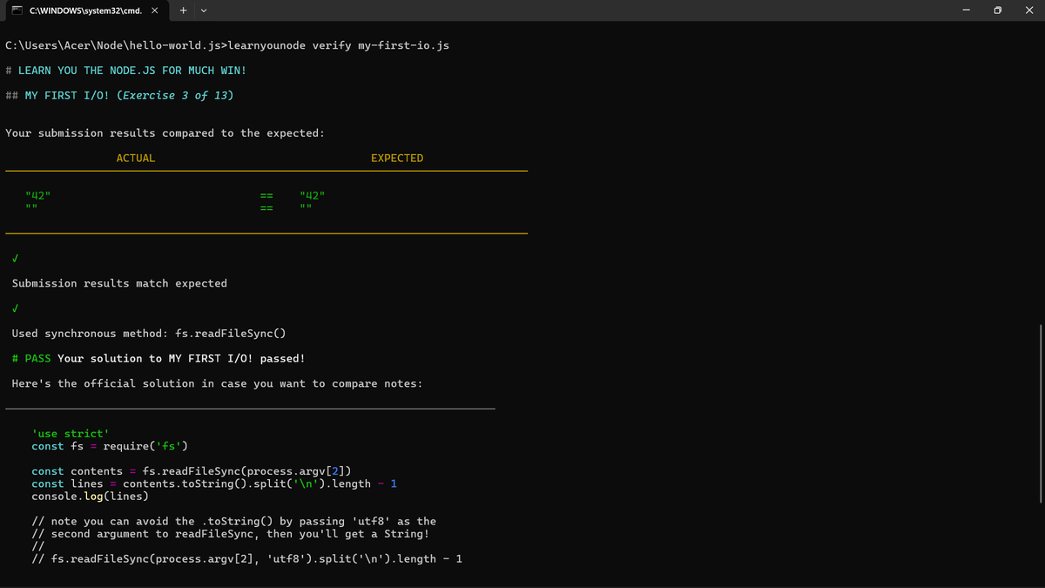Screen dimensions: 1045x588
Task: Click the const contents readFileSync line
Action: pos(192,471)
